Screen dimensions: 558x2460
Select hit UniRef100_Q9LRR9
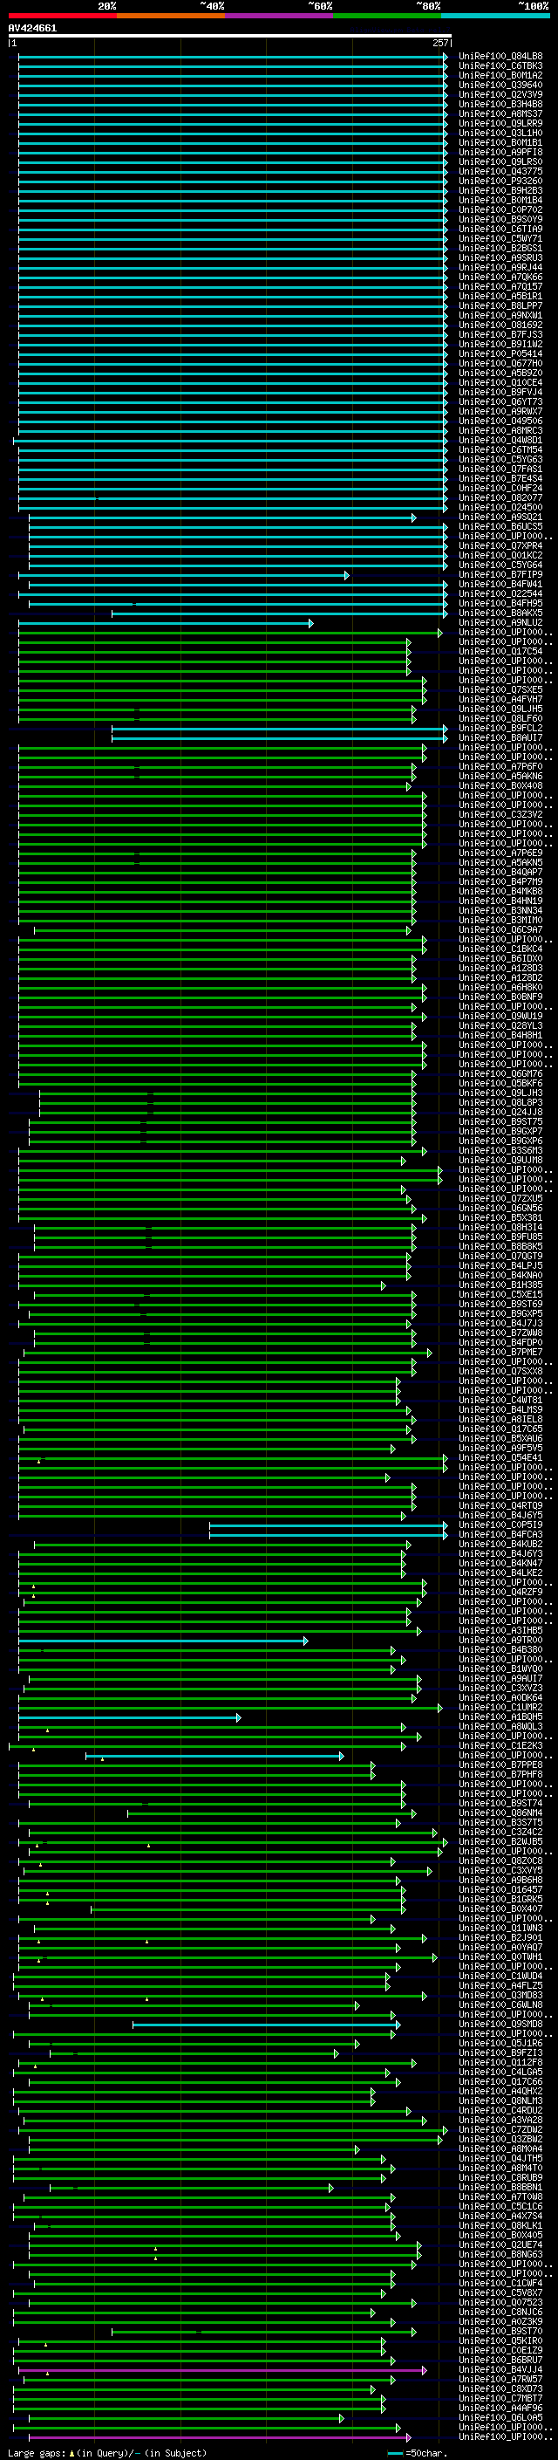pos(500,123)
